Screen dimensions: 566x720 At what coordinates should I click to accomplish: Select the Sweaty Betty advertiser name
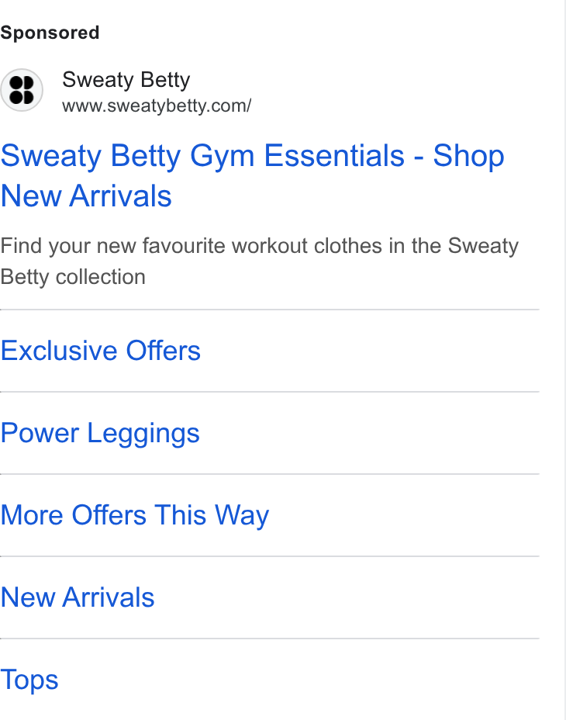pyautogui.click(x=126, y=80)
